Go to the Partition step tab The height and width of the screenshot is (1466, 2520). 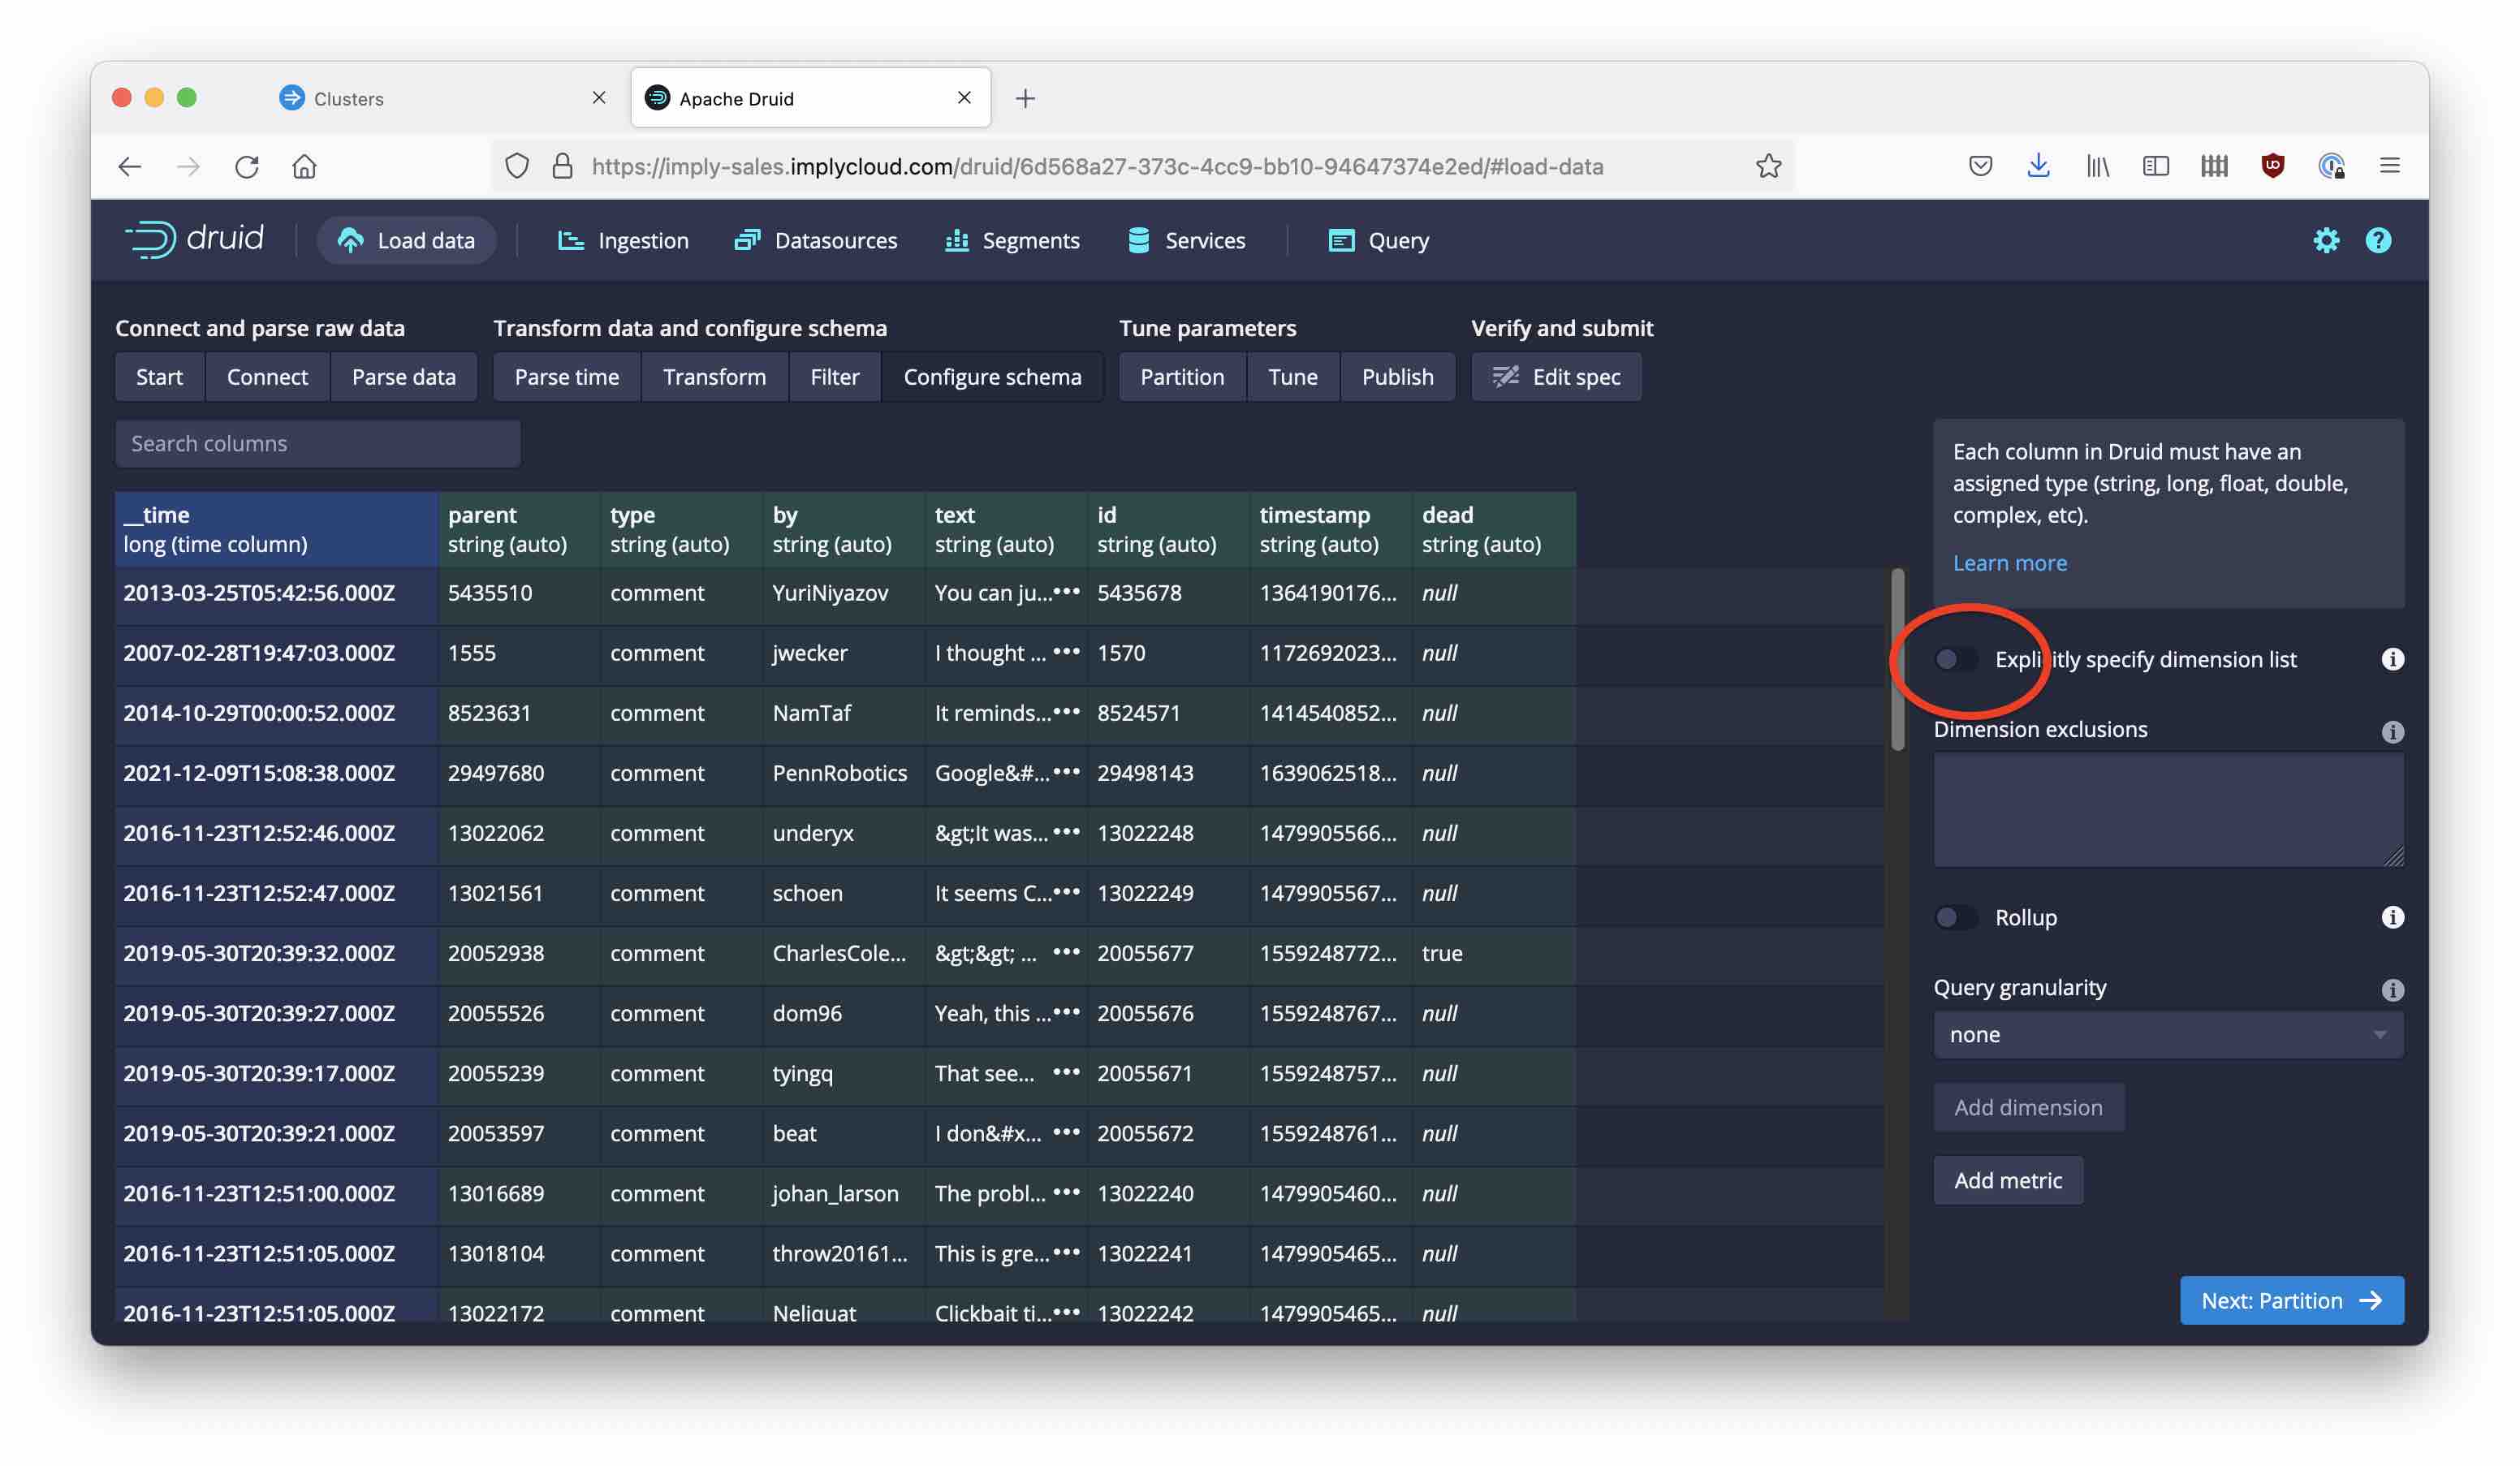coord(1181,377)
